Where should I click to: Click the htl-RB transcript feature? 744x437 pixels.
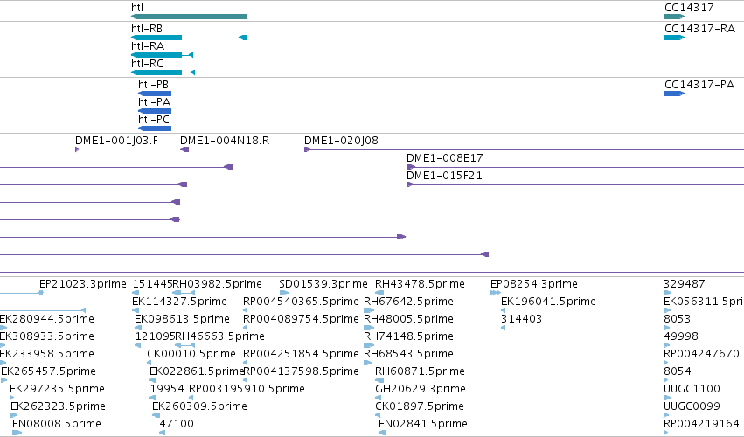[x=189, y=38]
